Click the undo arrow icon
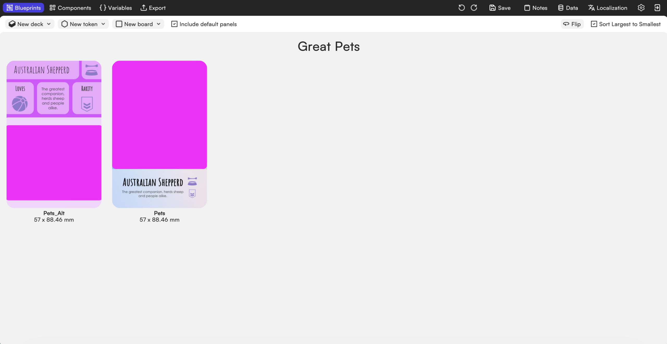Viewport: 667px width, 344px height. tap(461, 8)
